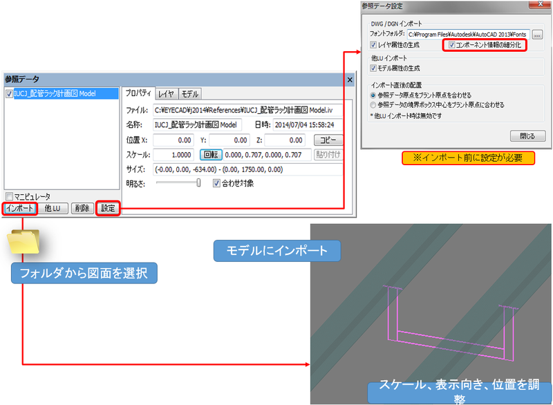This screenshot has width=553, height=405.
Task: Adjust the 明るさ brightness slider
Action: click(198, 183)
